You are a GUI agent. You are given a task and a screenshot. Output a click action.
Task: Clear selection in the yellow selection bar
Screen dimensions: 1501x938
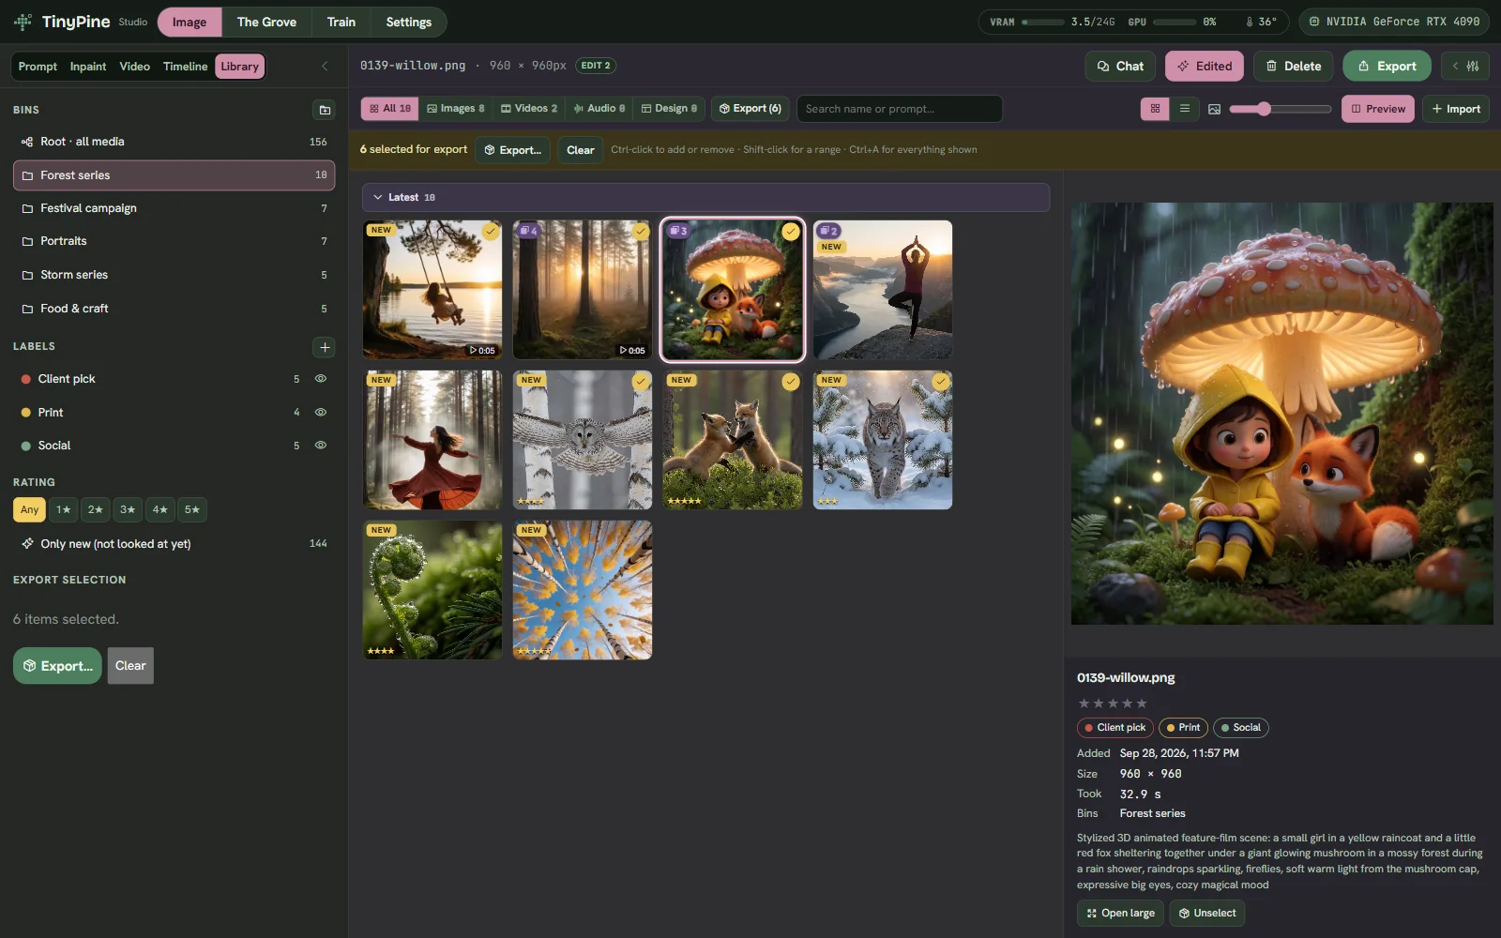tap(580, 150)
